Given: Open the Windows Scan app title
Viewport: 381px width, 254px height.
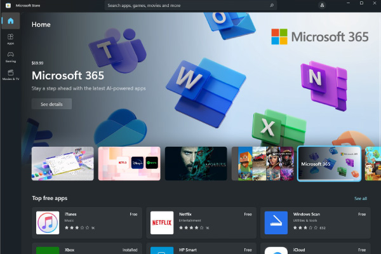Looking at the screenshot, I should pyautogui.click(x=307, y=214).
